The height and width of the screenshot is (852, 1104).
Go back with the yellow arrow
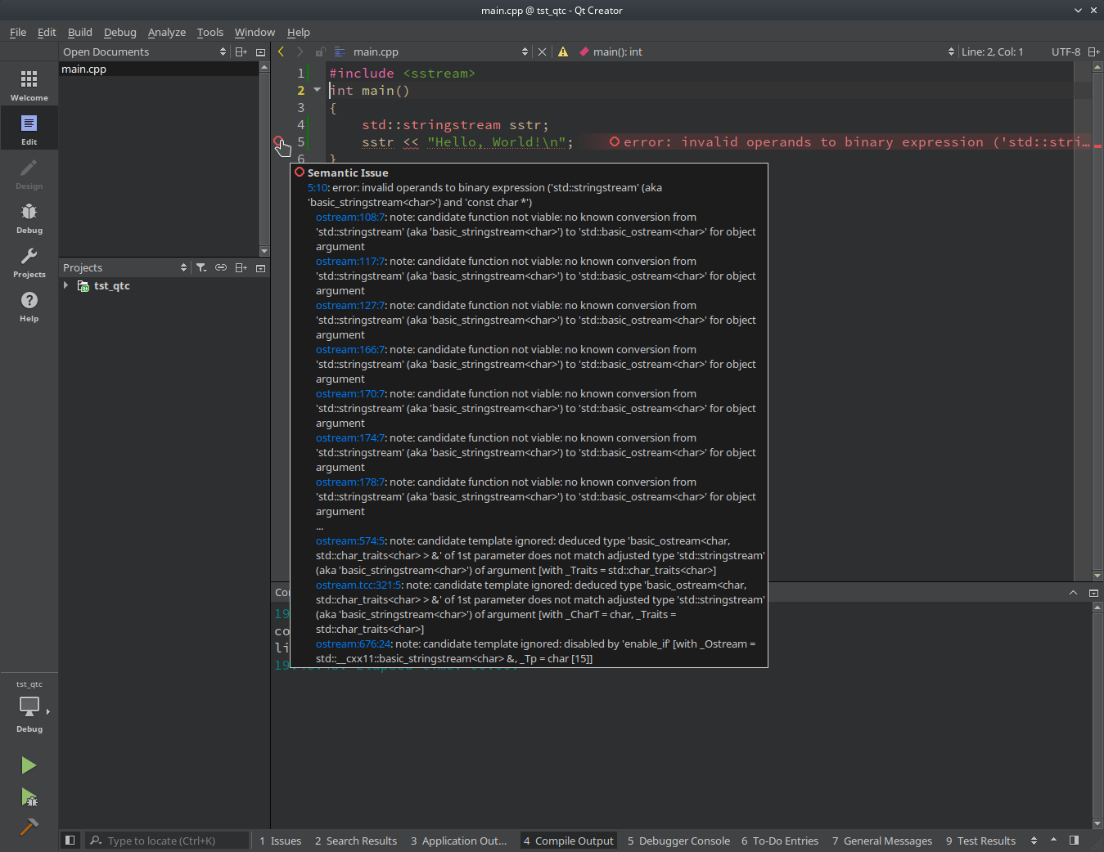tap(282, 52)
